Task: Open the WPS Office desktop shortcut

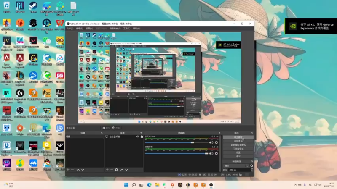Action: (x=60, y=25)
